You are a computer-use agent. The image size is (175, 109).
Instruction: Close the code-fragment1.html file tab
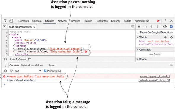(x=34, y=27)
